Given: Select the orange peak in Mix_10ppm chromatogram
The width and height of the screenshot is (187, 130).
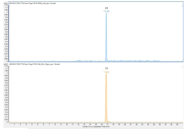Looking at the screenshot, I should (x=106, y=98).
